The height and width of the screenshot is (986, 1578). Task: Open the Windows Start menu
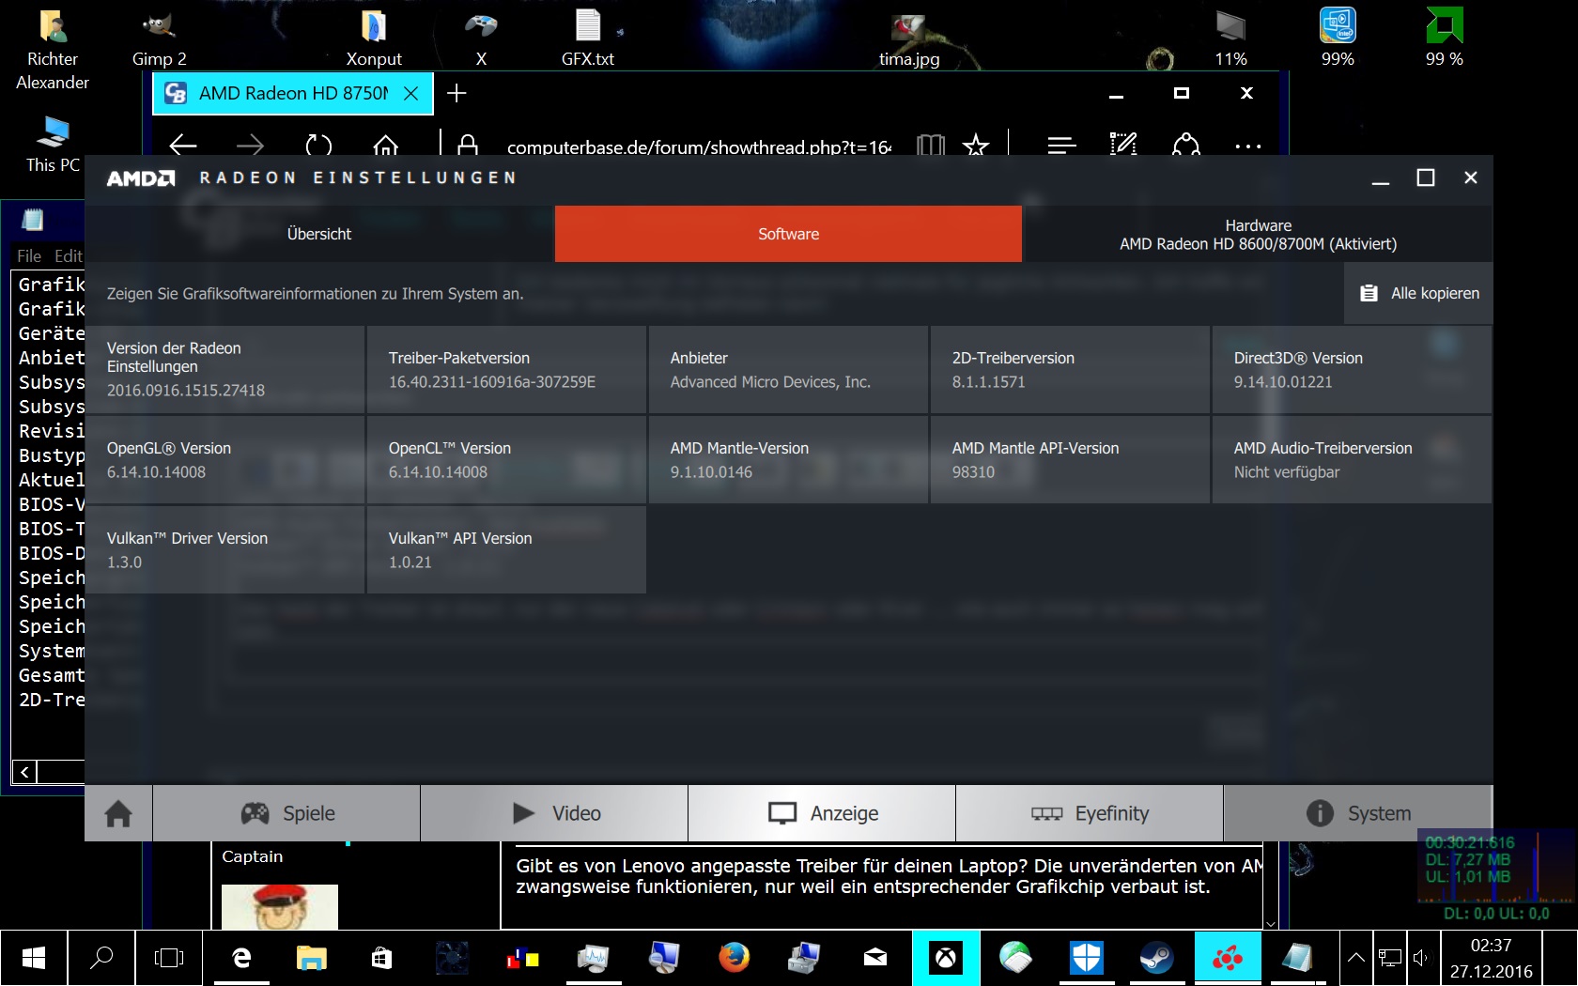34,958
